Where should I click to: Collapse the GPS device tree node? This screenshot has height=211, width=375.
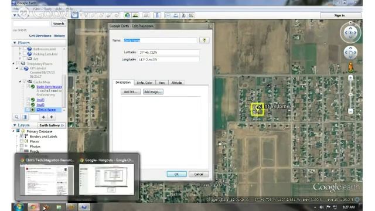click(x=17, y=69)
